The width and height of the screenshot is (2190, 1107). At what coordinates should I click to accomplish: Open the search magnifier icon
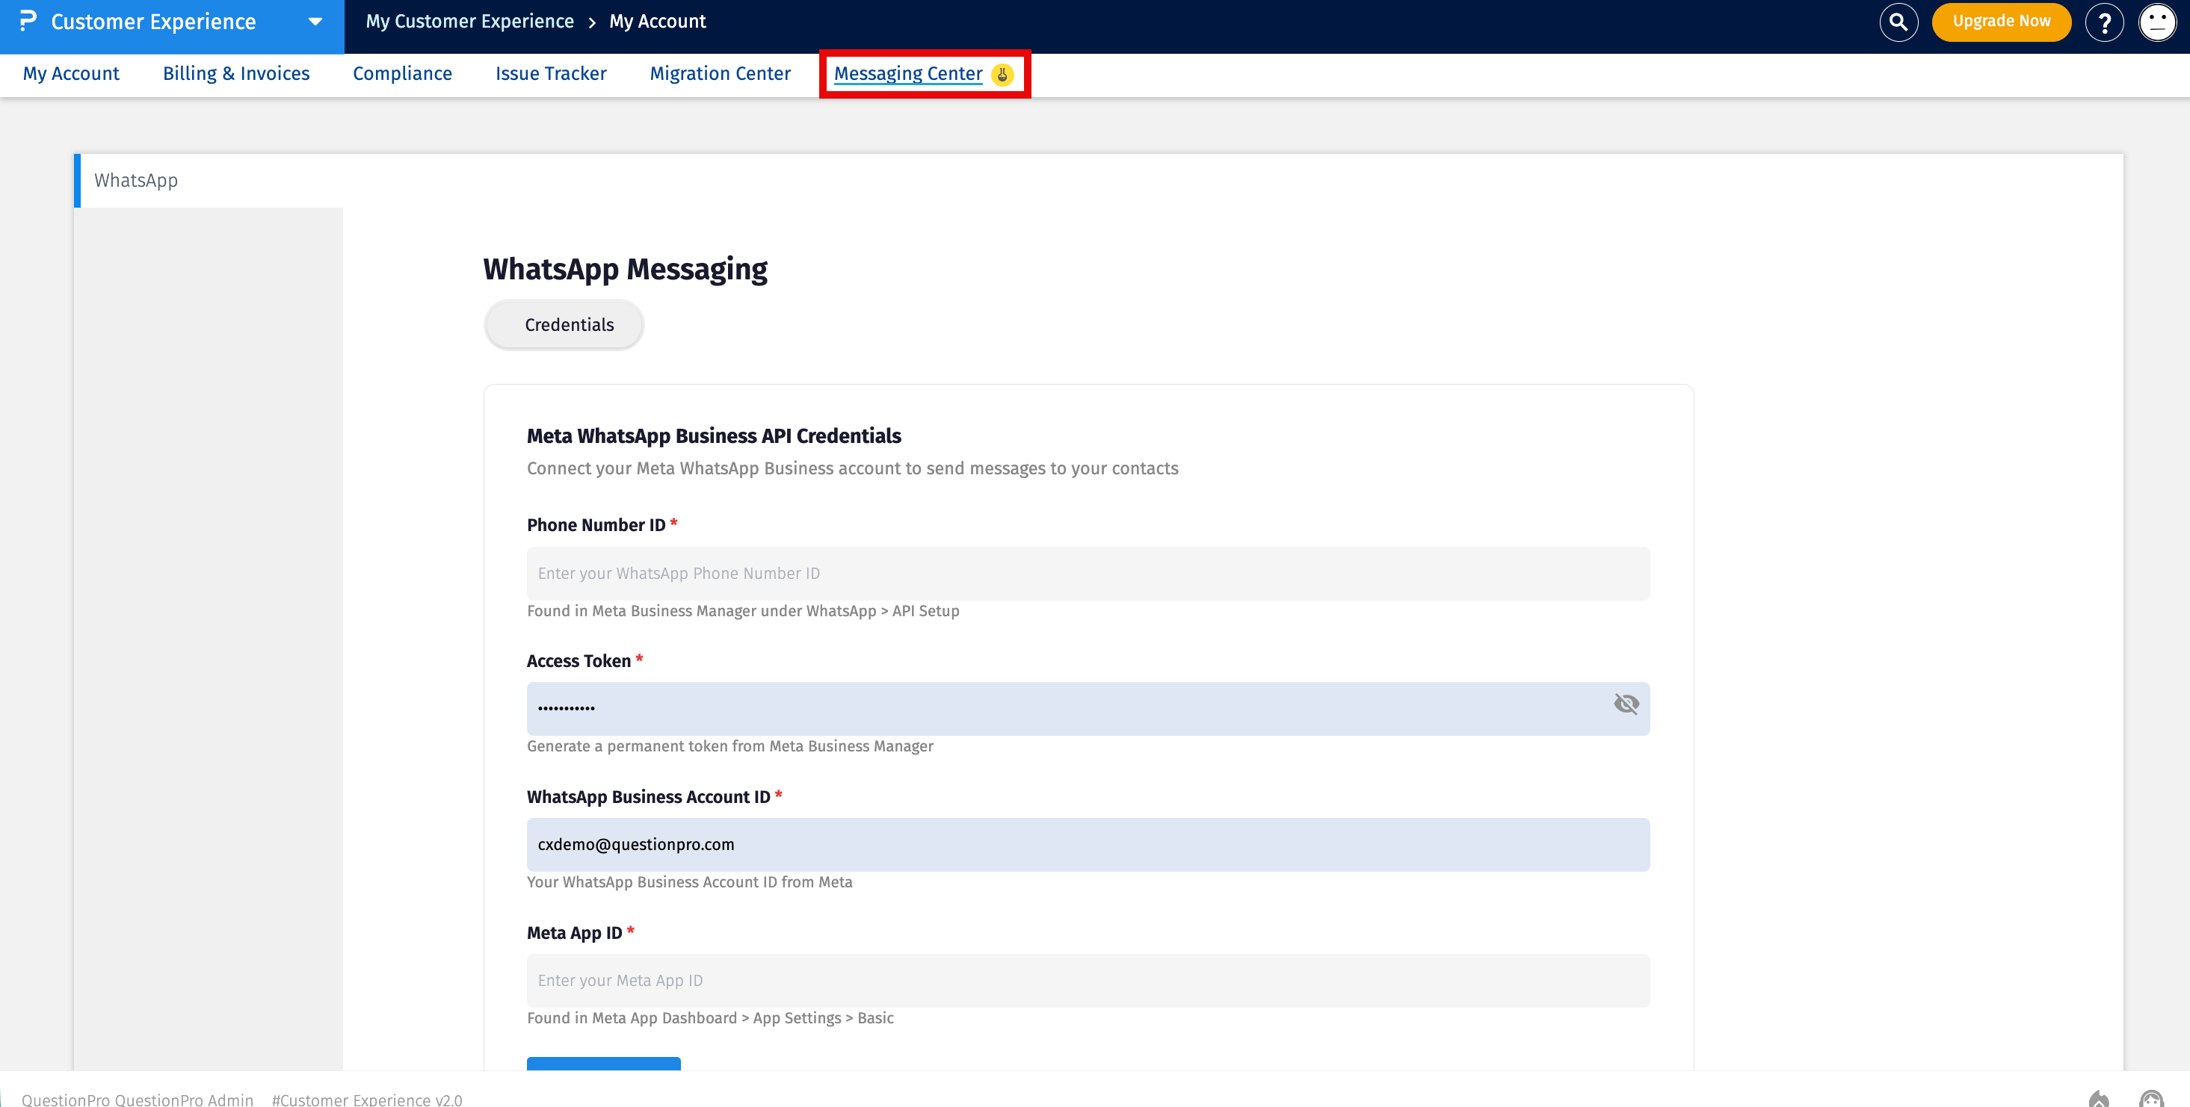pos(1898,22)
